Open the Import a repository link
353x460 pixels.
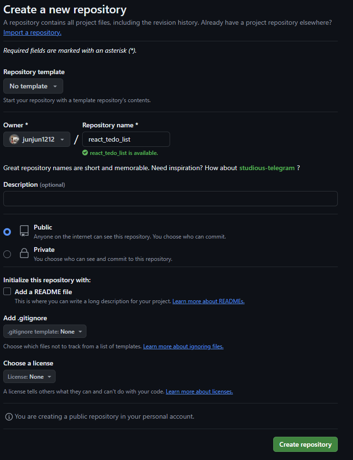click(x=32, y=33)
